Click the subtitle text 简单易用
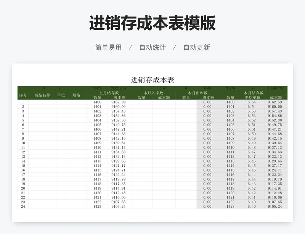 pos(108,48)
